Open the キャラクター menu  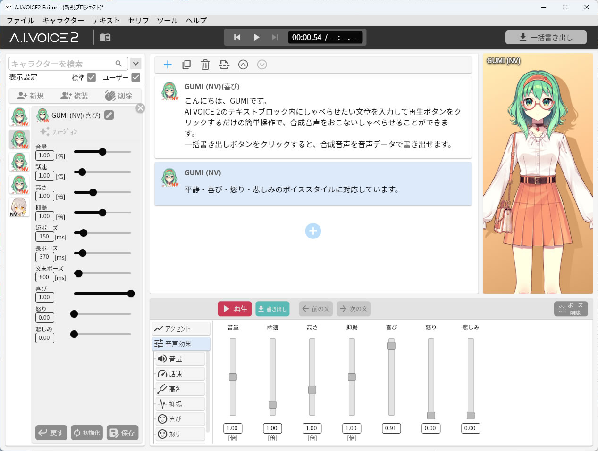pyautogui.click(x=63, y=20)
